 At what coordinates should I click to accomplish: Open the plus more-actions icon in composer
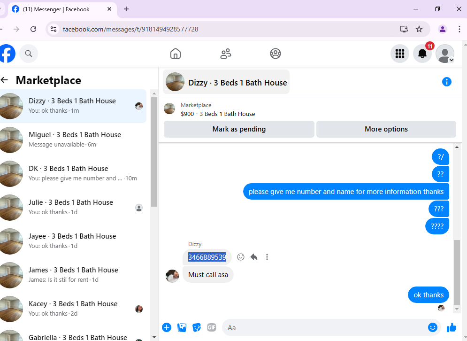click(x=167, y=327)
